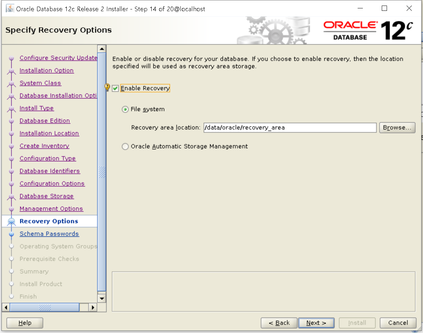Select the current Recovery Options step
The height and width of the screenshot is (333, 423).
point(49,221)
